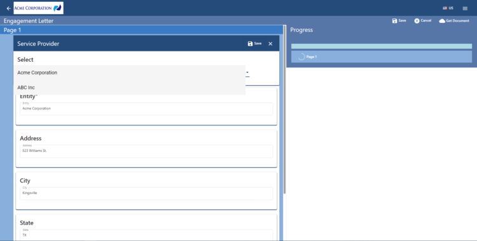Click the form vertical scrollbar

284,109
